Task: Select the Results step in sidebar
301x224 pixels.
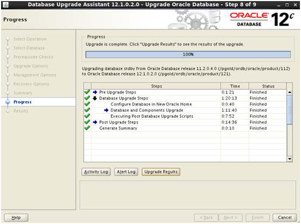Action: [x=20, y=111]
